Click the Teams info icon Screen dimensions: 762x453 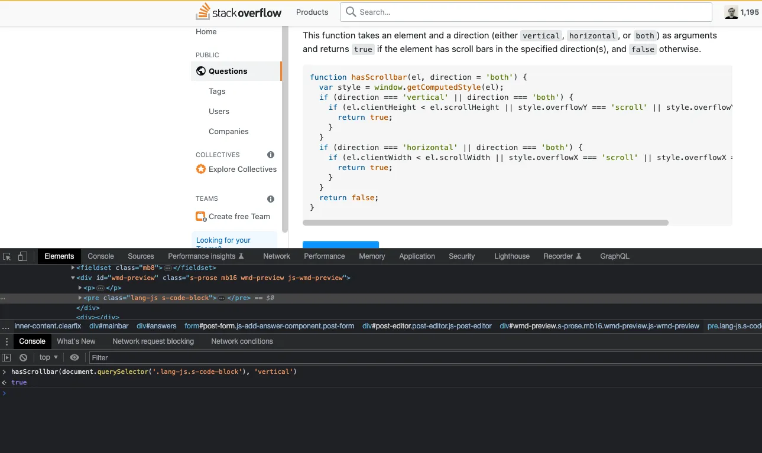tap(271, 199)
